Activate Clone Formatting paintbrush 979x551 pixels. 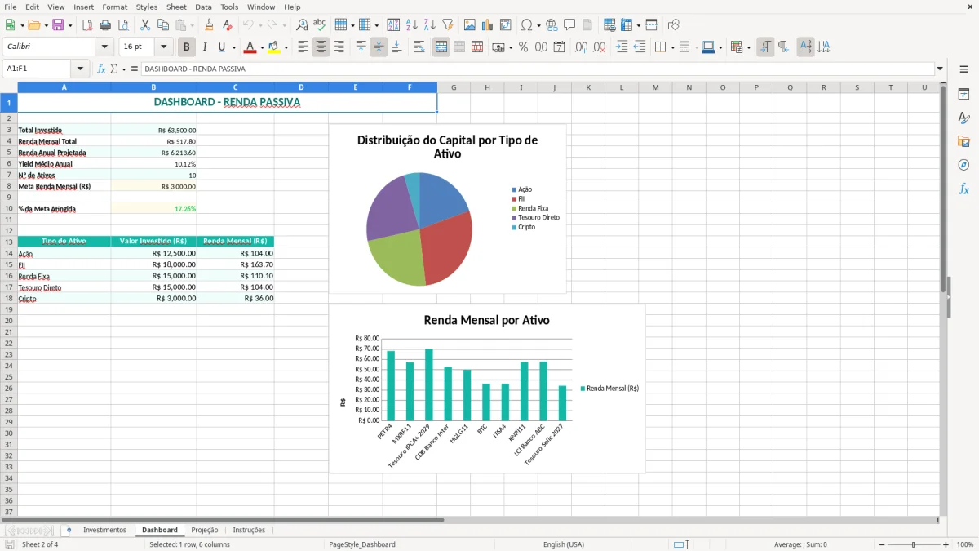click(x=210, y=25)
